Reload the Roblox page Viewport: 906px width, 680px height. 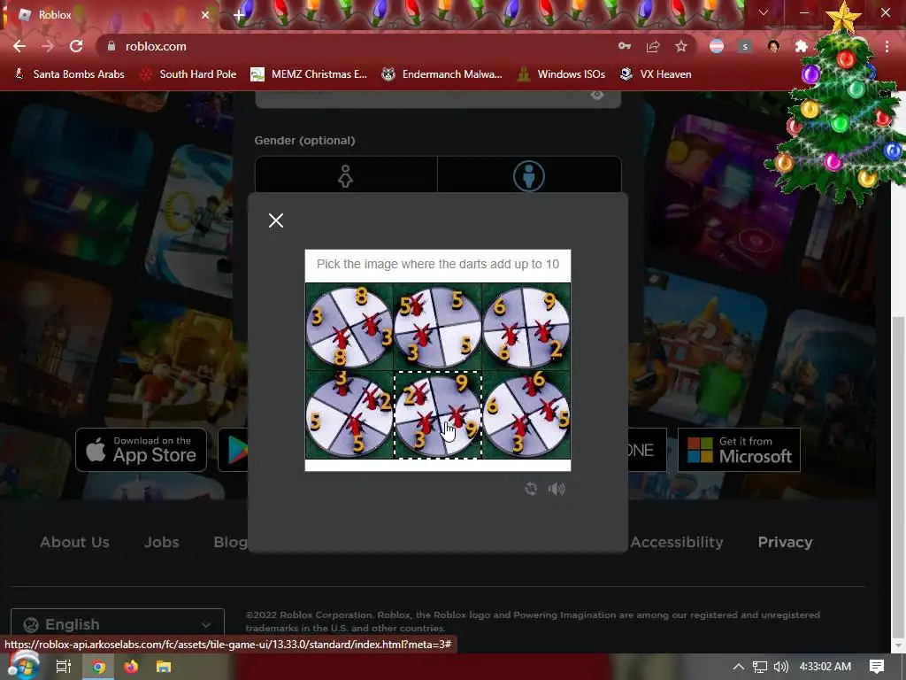point(76,46)
